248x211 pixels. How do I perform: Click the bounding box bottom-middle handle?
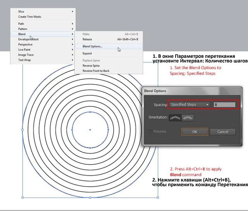point(90,197)
